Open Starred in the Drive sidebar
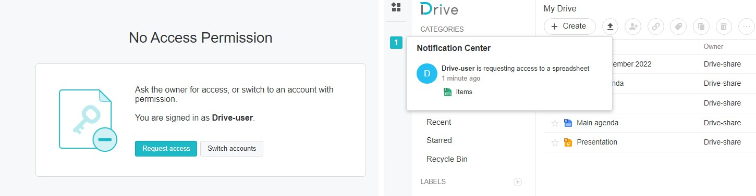 [x=439, y=140]
